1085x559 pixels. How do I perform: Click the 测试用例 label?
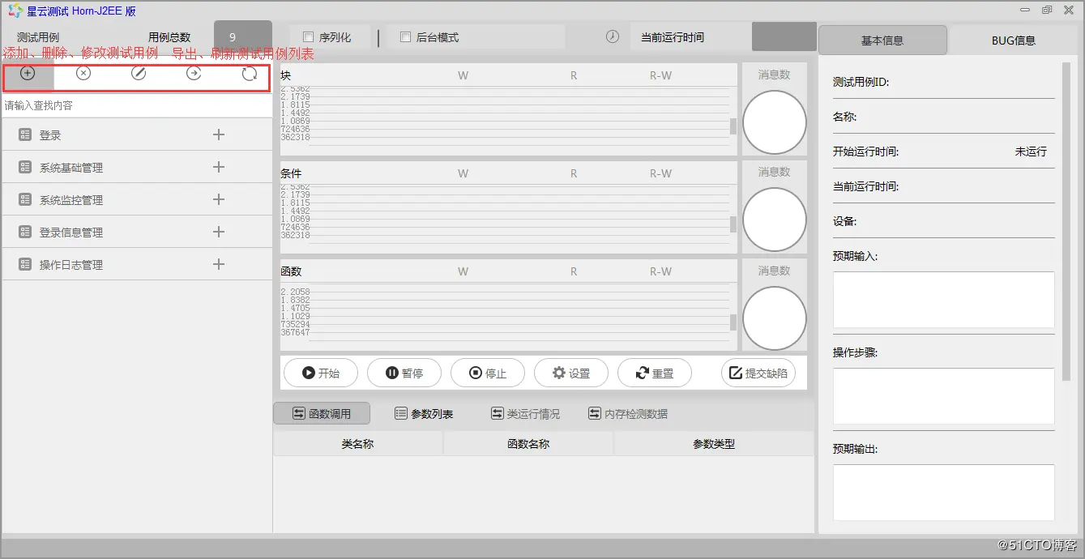(38, 37)
